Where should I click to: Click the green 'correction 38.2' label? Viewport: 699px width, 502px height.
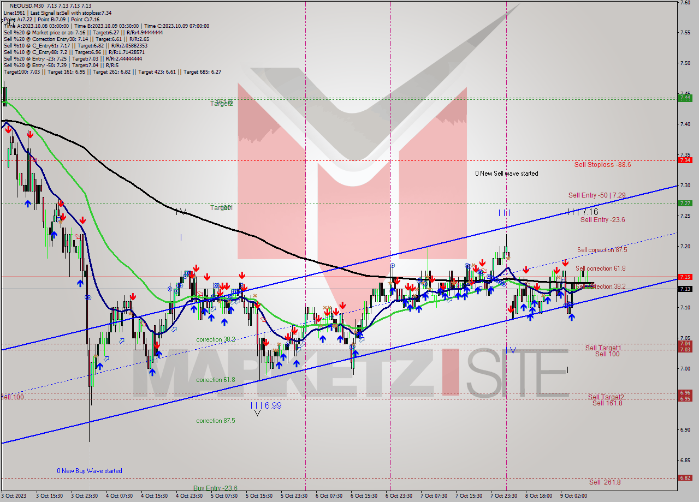(x=216, y=339)
